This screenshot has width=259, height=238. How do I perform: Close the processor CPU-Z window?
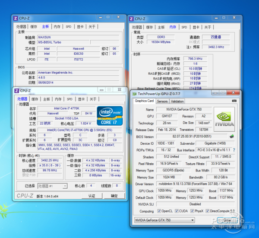point(120,89)
